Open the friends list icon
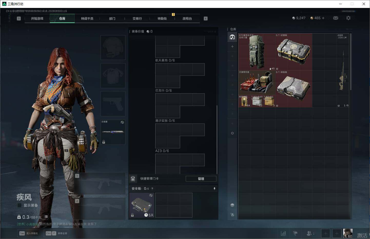The width and height of the screenshot is (370, 239). coord(310,233)
